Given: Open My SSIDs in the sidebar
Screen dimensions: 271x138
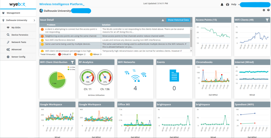Looking at the screenshot, I should pyautogui.click(x=16, y=28).
